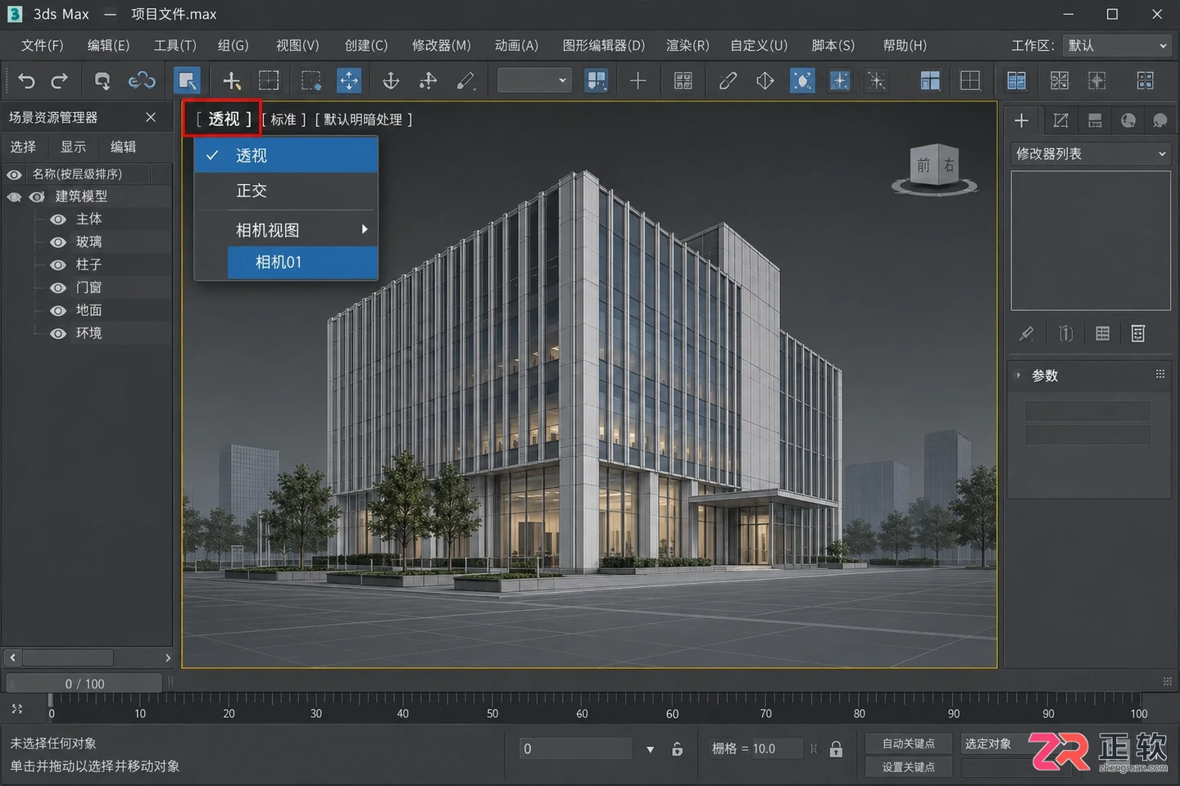Viewport: 1180px width, 786px height.
Task: Close the 场景资源管理器 panel
Action: tap(151, 117)
